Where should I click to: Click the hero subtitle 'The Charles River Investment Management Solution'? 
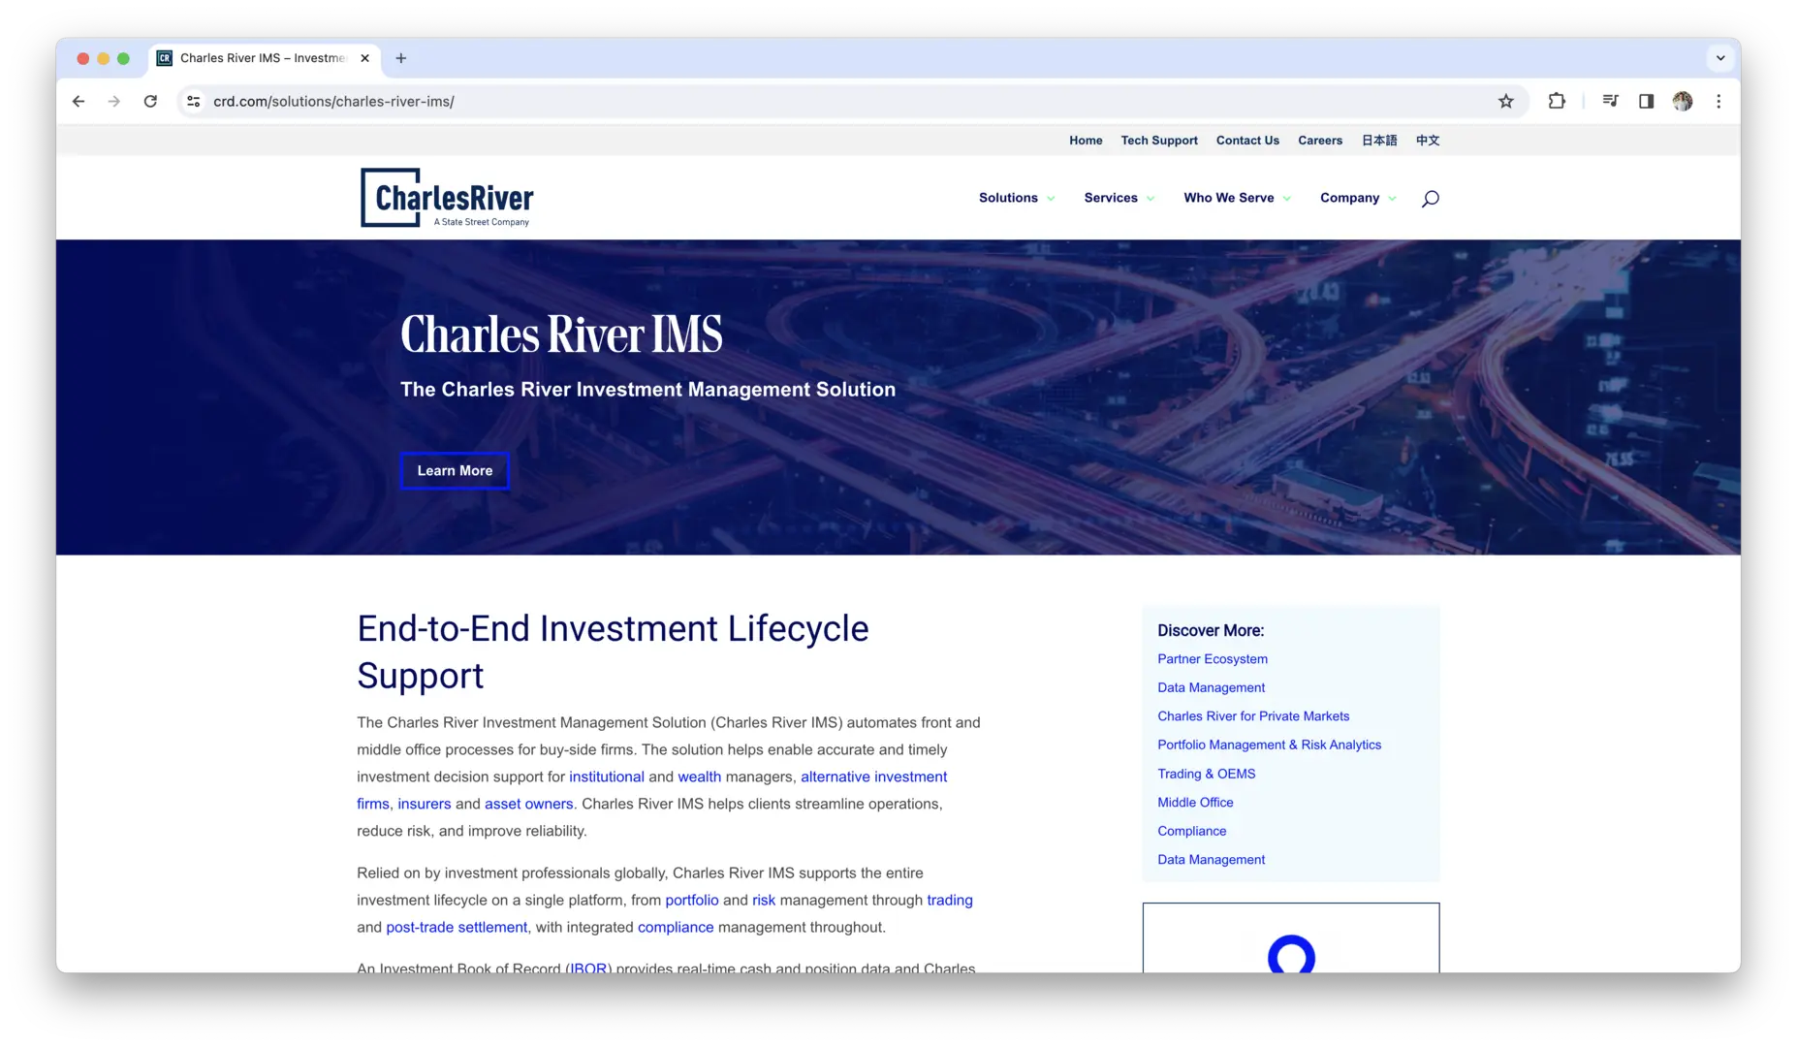click(647, 390)
